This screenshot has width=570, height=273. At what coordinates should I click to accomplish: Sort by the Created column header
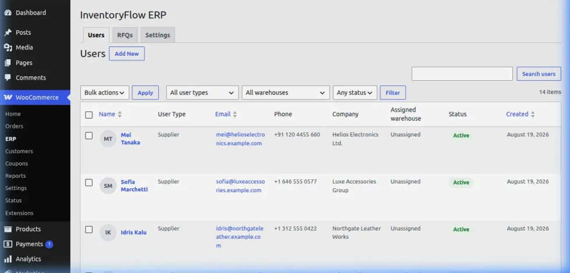[517, 114]
